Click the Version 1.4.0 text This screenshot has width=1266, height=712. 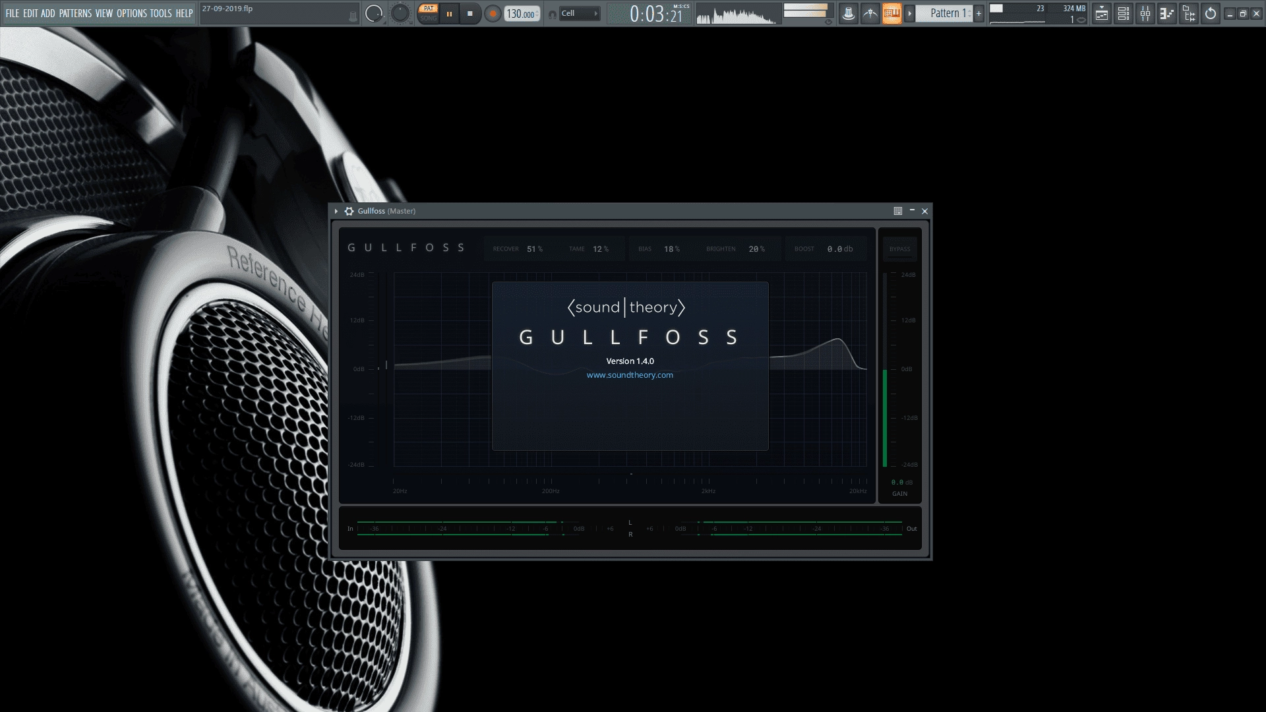pos(630,361)
